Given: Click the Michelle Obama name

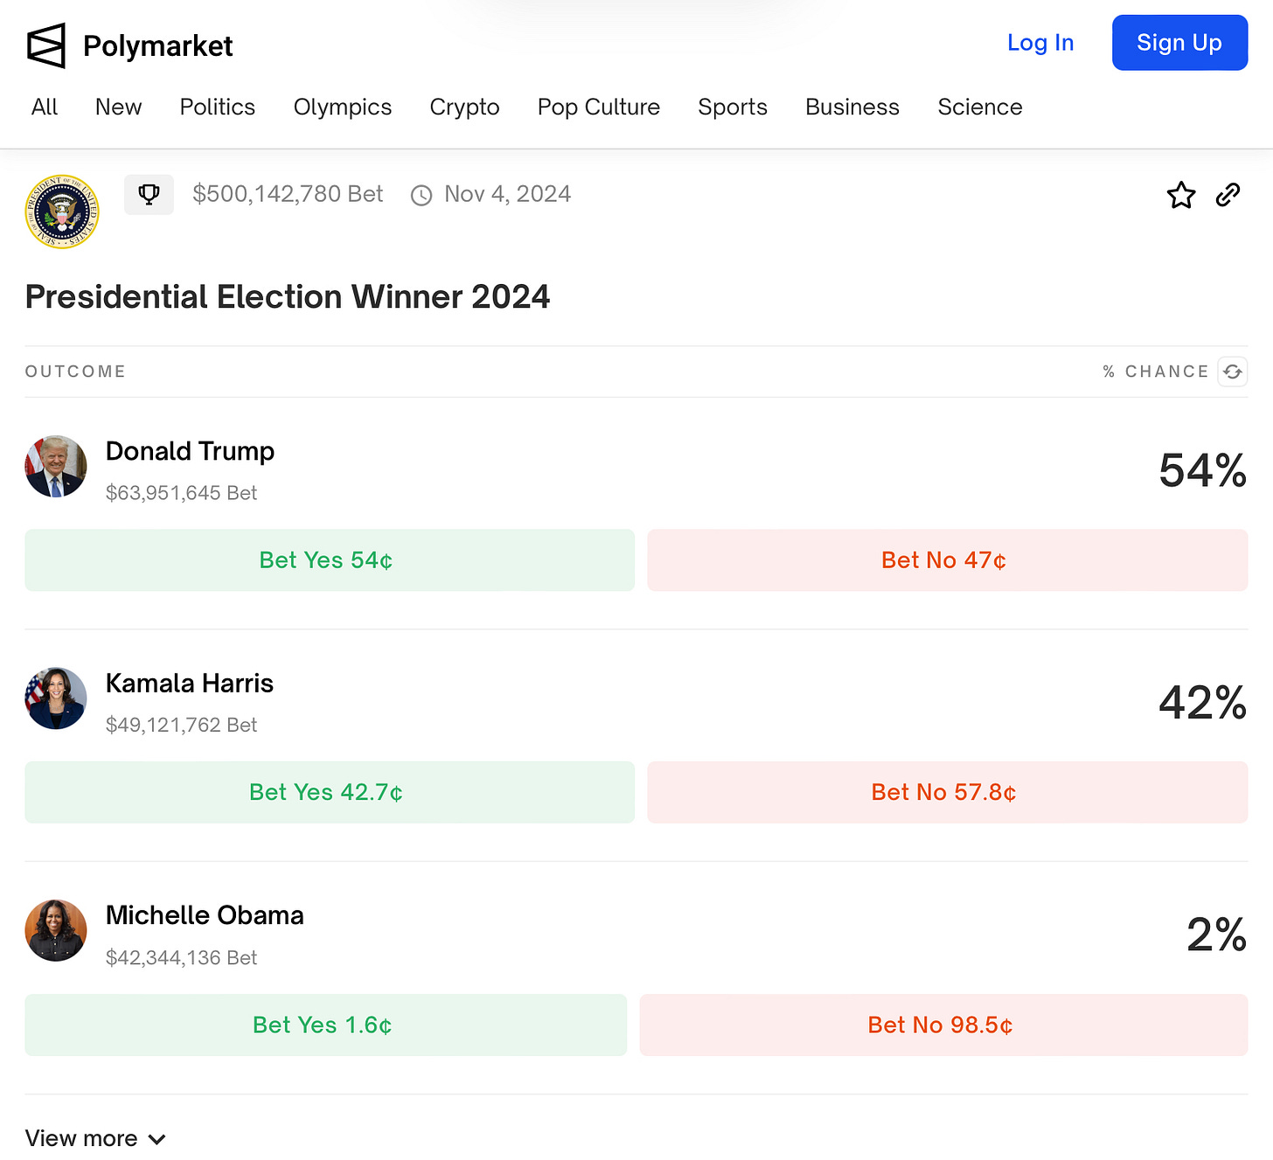Looking at the screenshot, I should tap(205, 915).
